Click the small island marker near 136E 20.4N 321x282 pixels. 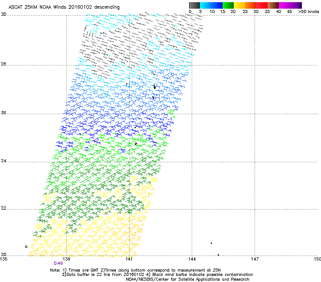click(x=26, y=246)
